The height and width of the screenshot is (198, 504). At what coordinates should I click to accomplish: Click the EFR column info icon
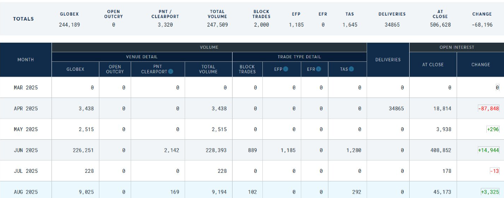pos(318,69)
